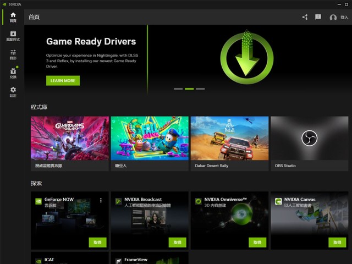Click the NVIDIA logo in title bar

point(4,4)
